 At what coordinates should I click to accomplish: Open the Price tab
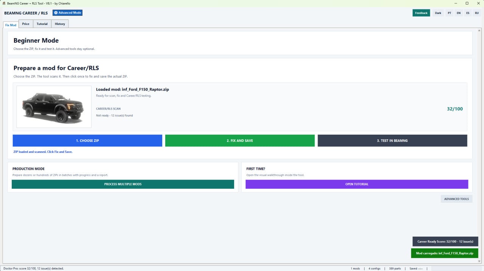[x=26, y=24]
